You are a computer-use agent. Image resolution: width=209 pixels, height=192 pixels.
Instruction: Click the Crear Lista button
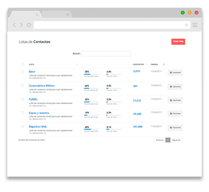178,41
